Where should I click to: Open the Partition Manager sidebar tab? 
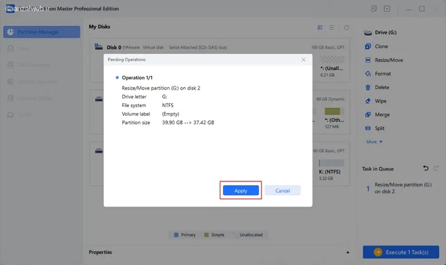point(41,32)
